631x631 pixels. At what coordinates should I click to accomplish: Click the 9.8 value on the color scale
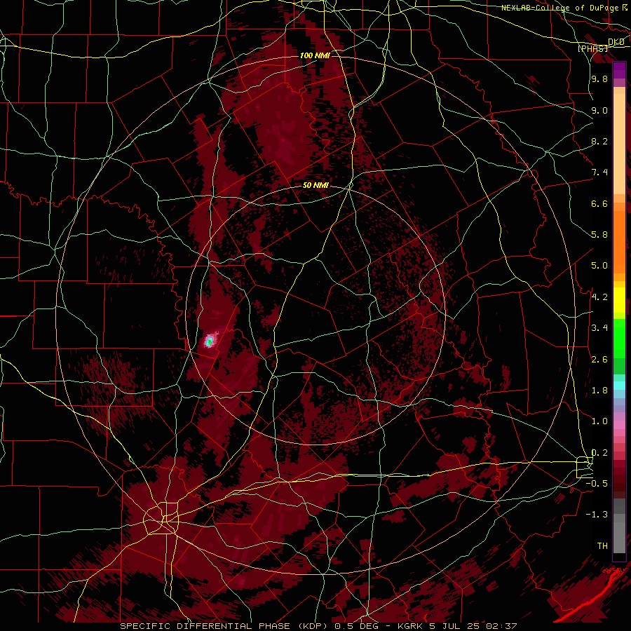599,79
